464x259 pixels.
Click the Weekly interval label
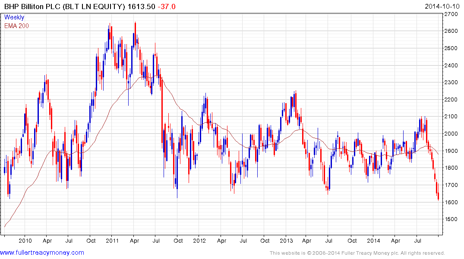pyautogui.click(x=14, y=17)
